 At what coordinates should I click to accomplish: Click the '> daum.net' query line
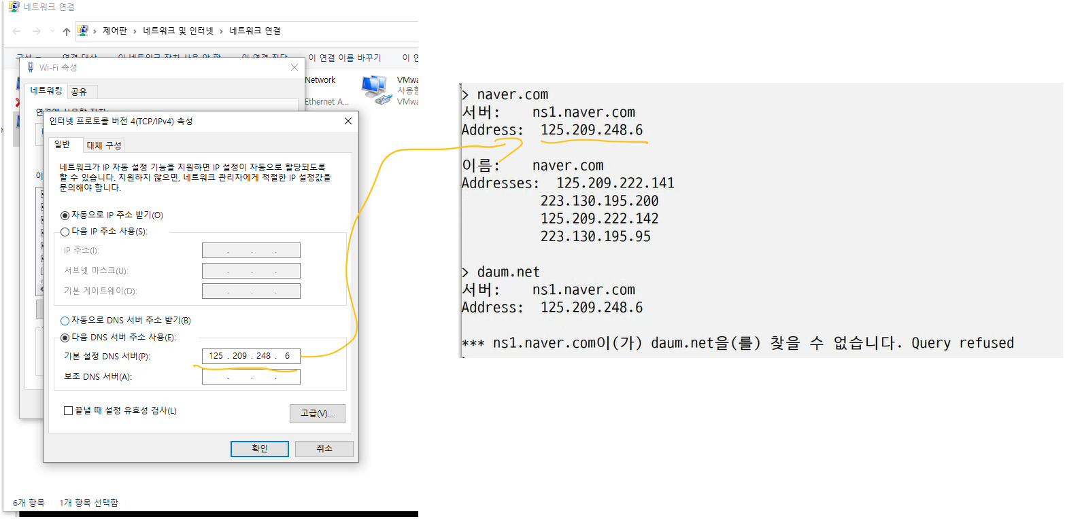pyautogui.click(x=501, y=272)
